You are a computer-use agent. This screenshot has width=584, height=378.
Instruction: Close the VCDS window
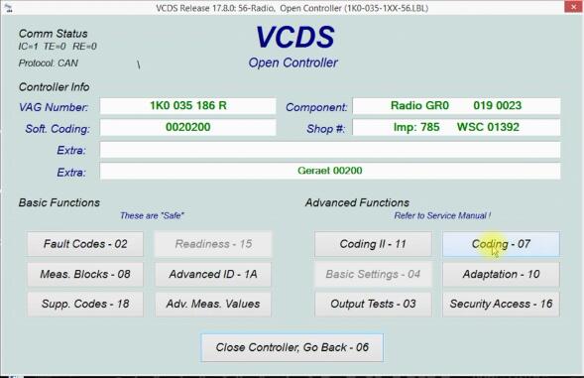tap(573, 7)
